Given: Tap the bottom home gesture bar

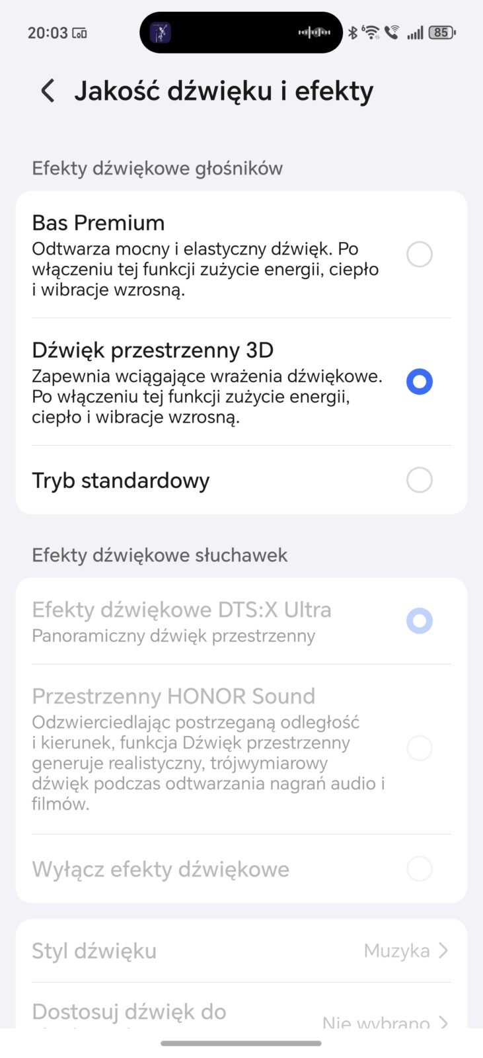Looking at the screenshot, I should [x=241, y=1043].
